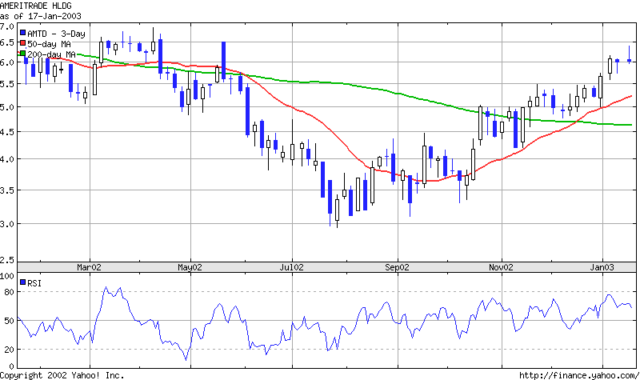Click the 'AMTD - 3-Day' legend label
The image size is (640, 380).
[56, 34]
